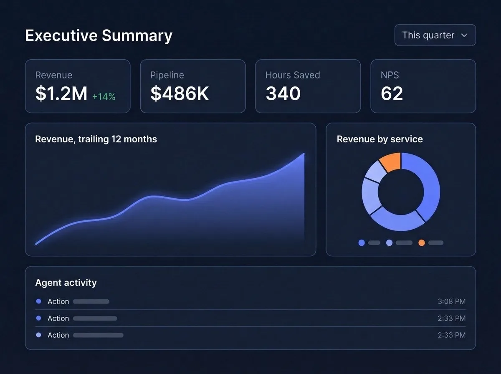Screen dimensions: 501x374
Task: Click the peak of the revenue line chart
Action: [304, 154]
